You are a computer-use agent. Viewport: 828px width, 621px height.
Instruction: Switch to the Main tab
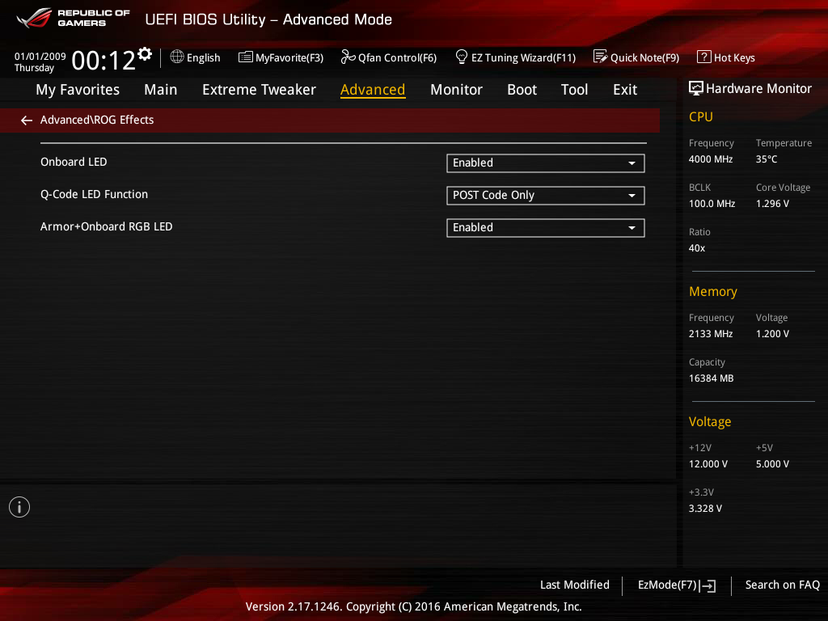click(161, 90)
